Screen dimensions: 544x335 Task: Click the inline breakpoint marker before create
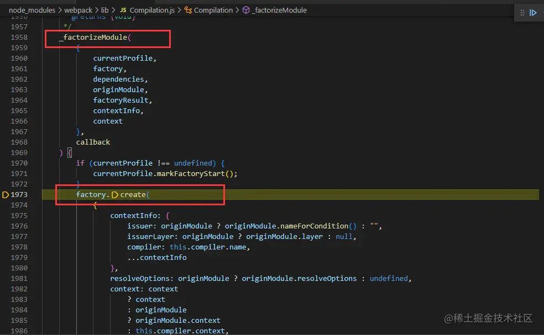115,195
